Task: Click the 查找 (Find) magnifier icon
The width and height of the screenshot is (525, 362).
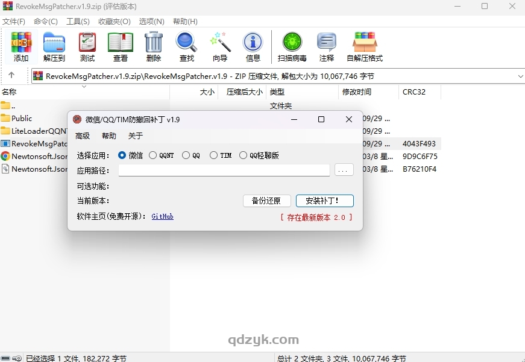Action: coord(186,46)
